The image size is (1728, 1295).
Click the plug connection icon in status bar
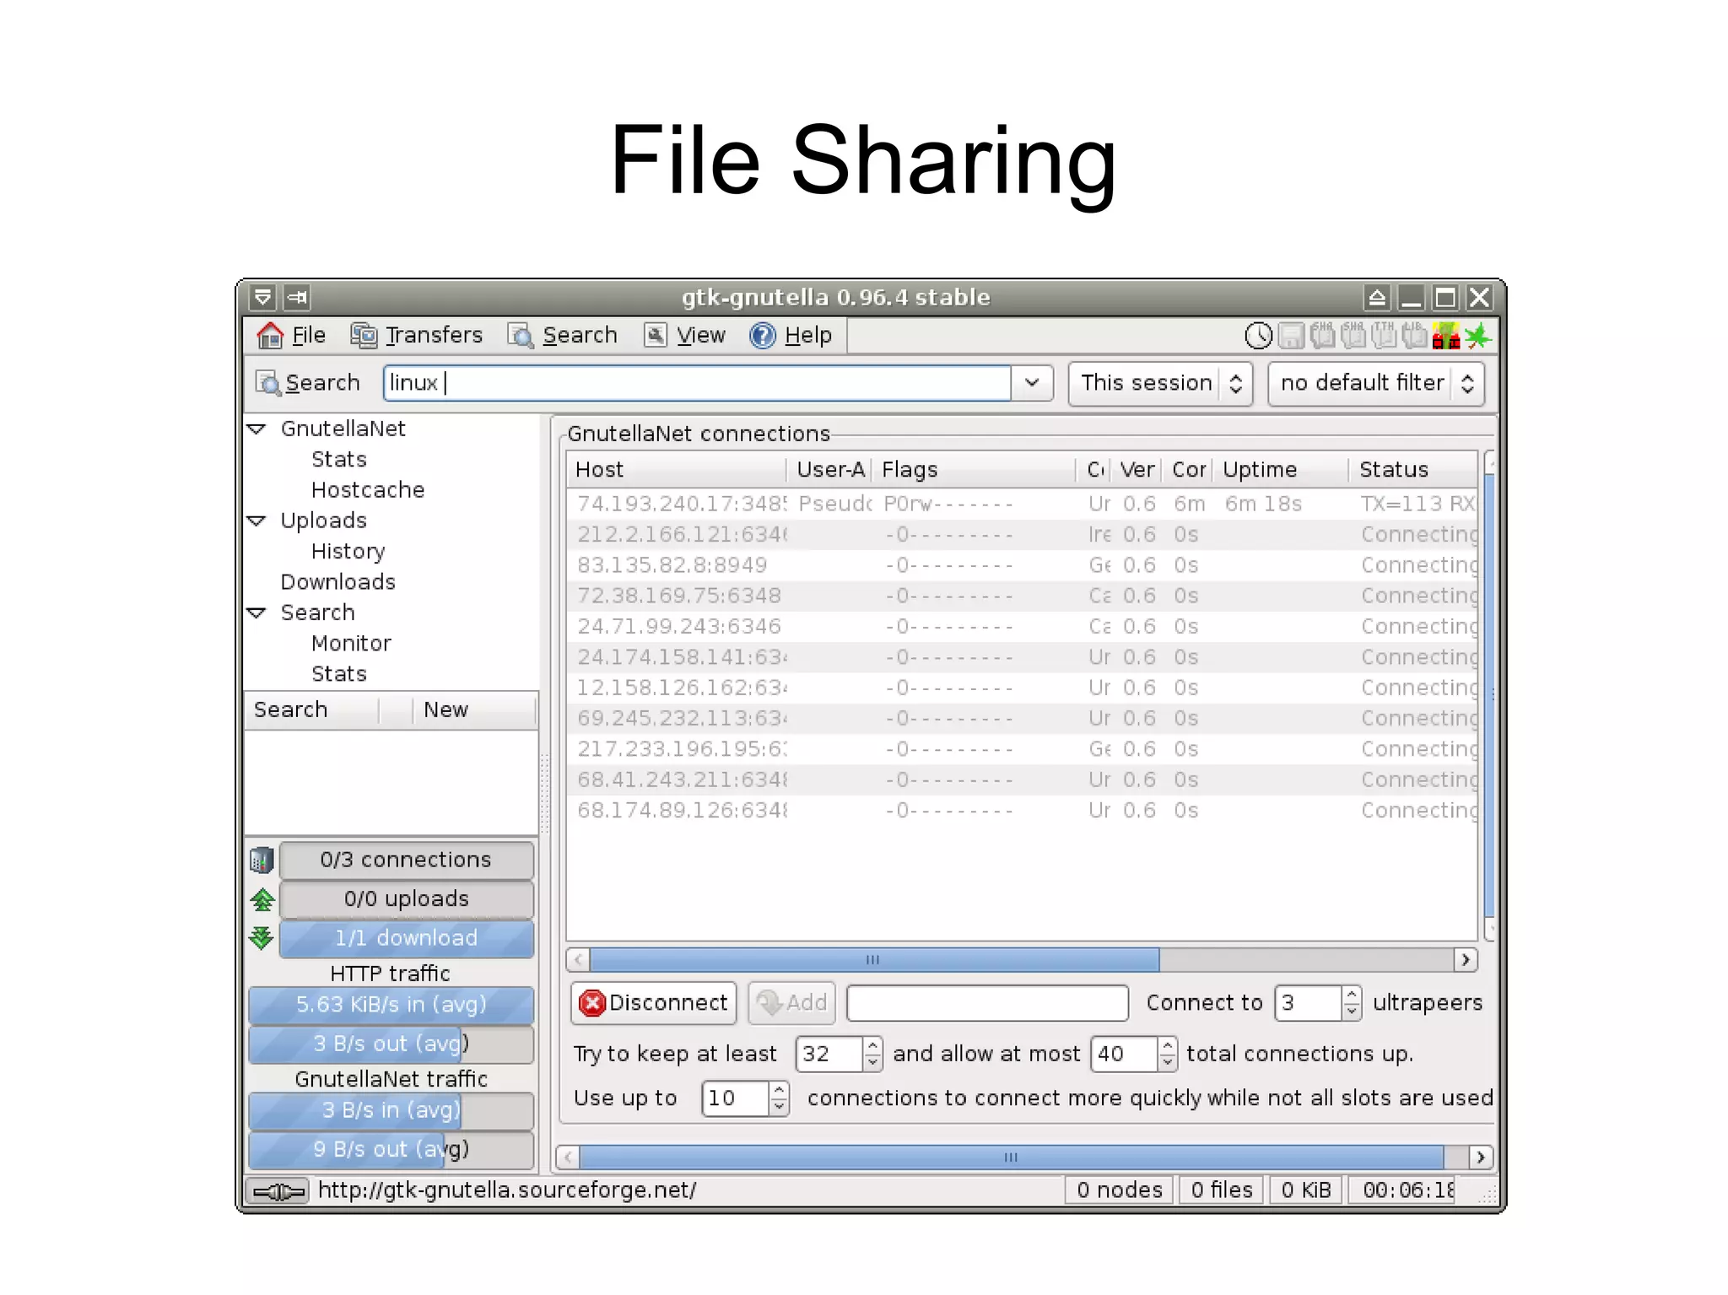pos(279,1191)
